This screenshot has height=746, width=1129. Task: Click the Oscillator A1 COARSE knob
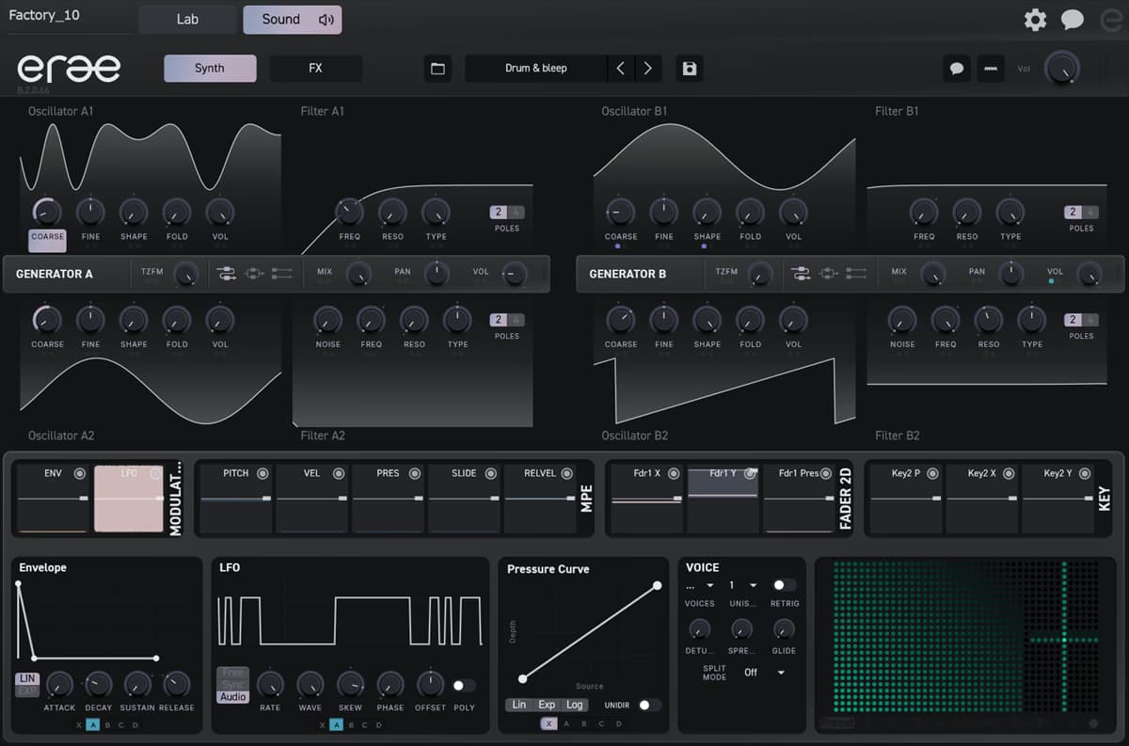[x=47, y=212]
